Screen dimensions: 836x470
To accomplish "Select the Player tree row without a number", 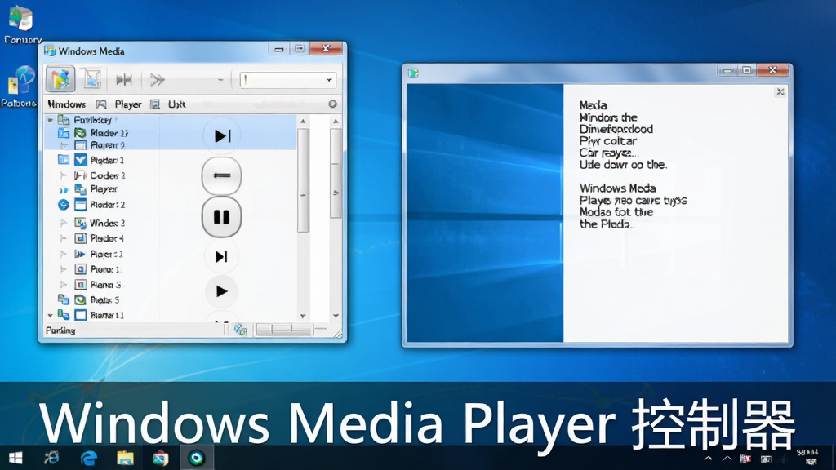I will [104, 188].
